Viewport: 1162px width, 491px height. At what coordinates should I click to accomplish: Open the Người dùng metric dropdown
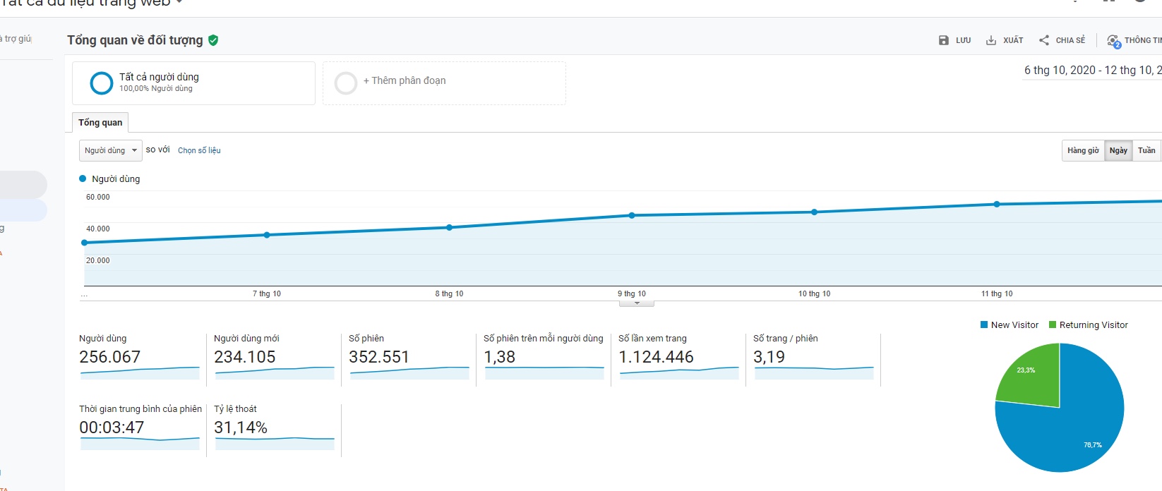pyautogui.click(x=111, y=150)
